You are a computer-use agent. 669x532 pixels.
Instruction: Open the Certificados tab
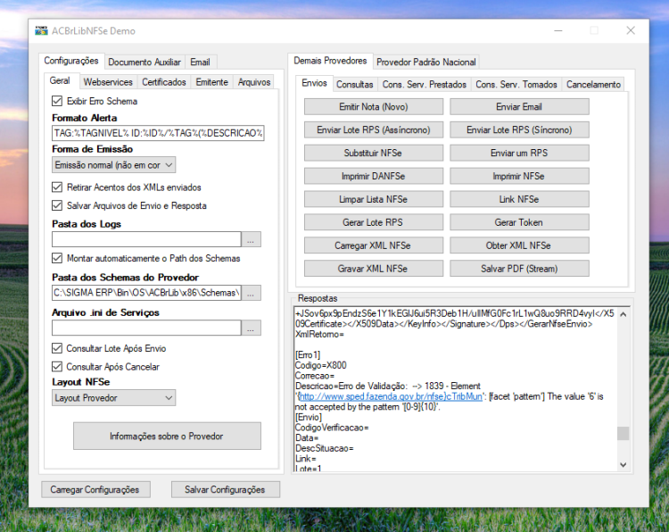point(164,82)
